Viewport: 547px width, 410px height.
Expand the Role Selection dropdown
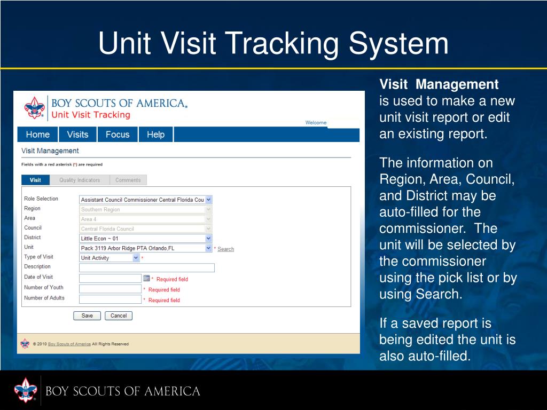click(208, 200)
